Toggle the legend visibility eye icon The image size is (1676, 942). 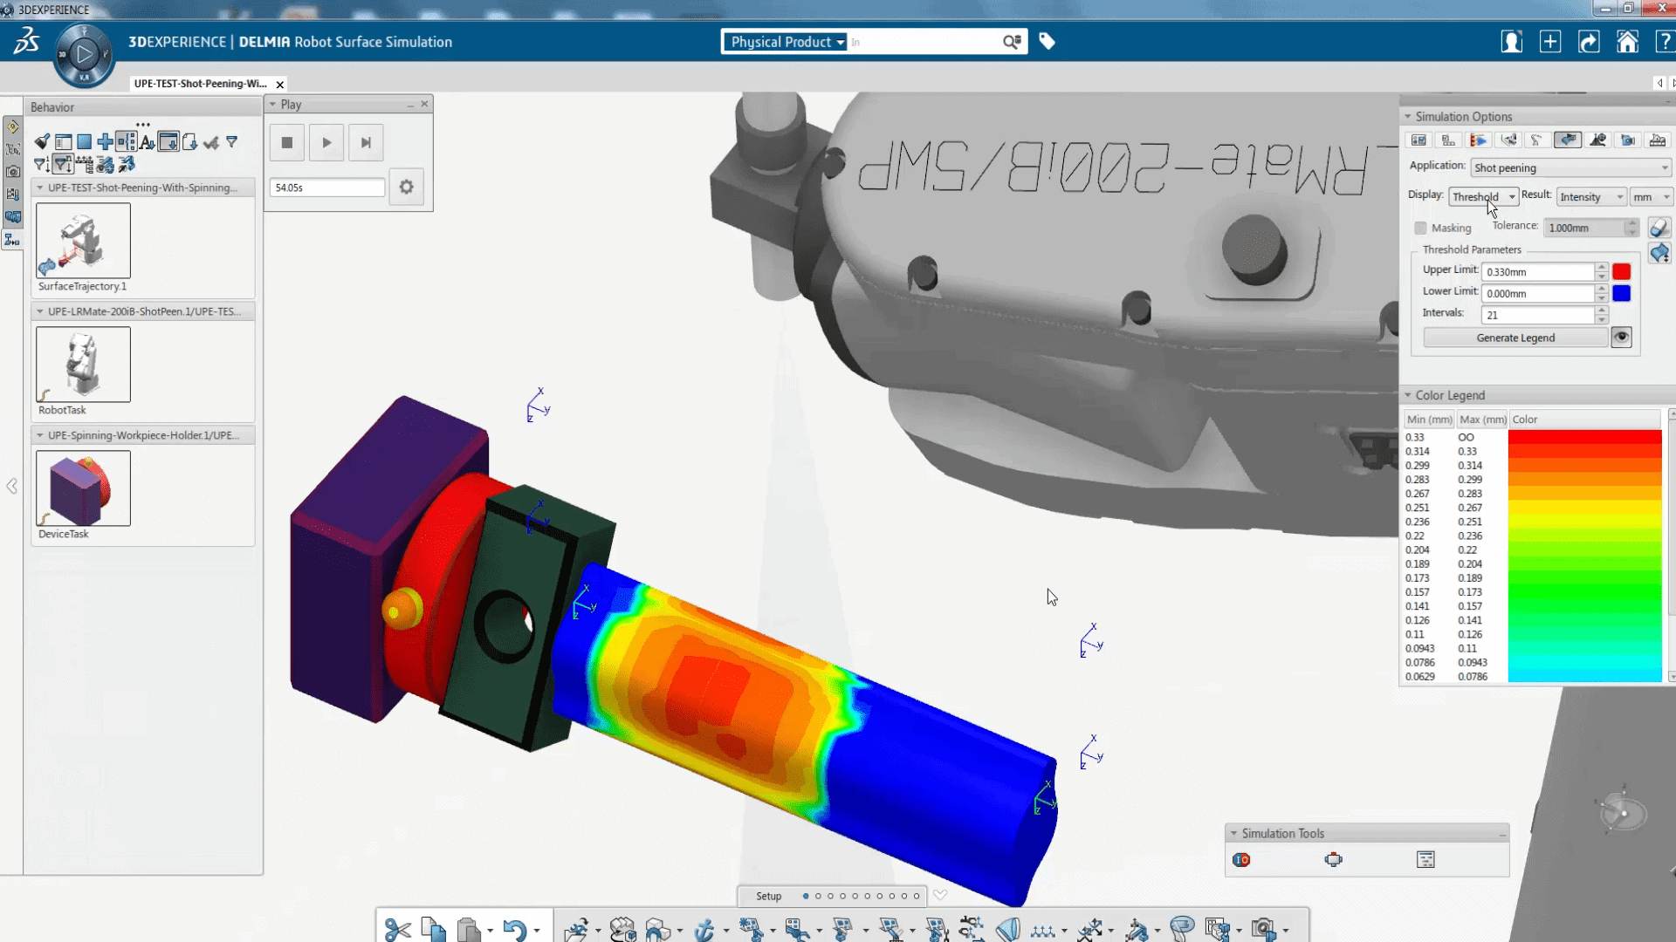1621,338
